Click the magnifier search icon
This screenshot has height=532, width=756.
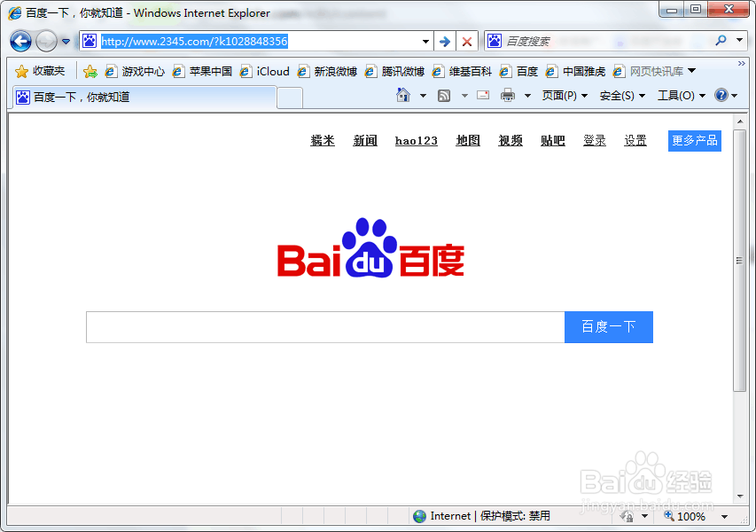click(x=721, y=41)
